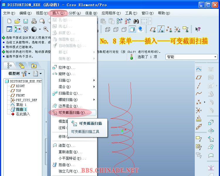The image size is (220, 176).
Task: Open the datum point flyout arrow
Action: [204, 102]
